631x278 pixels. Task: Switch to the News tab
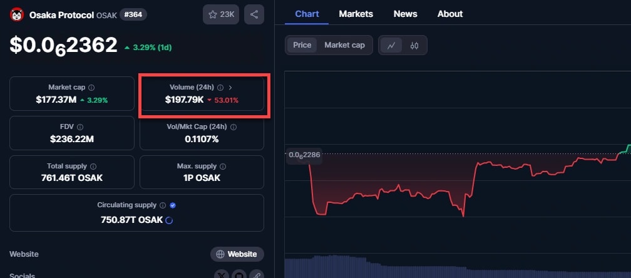click(406, 14)
